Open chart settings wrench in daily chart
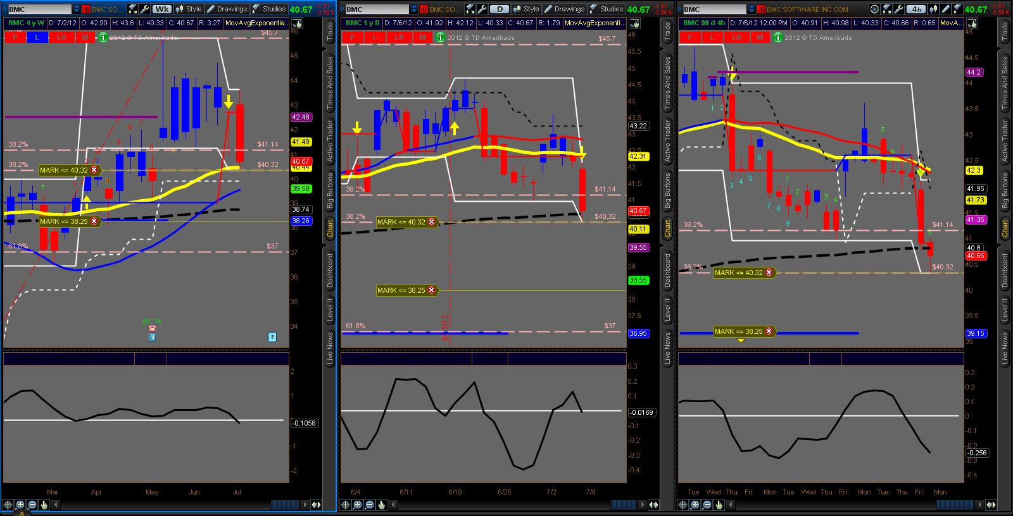The image size is (1013, 516). (x=482, y=9)
